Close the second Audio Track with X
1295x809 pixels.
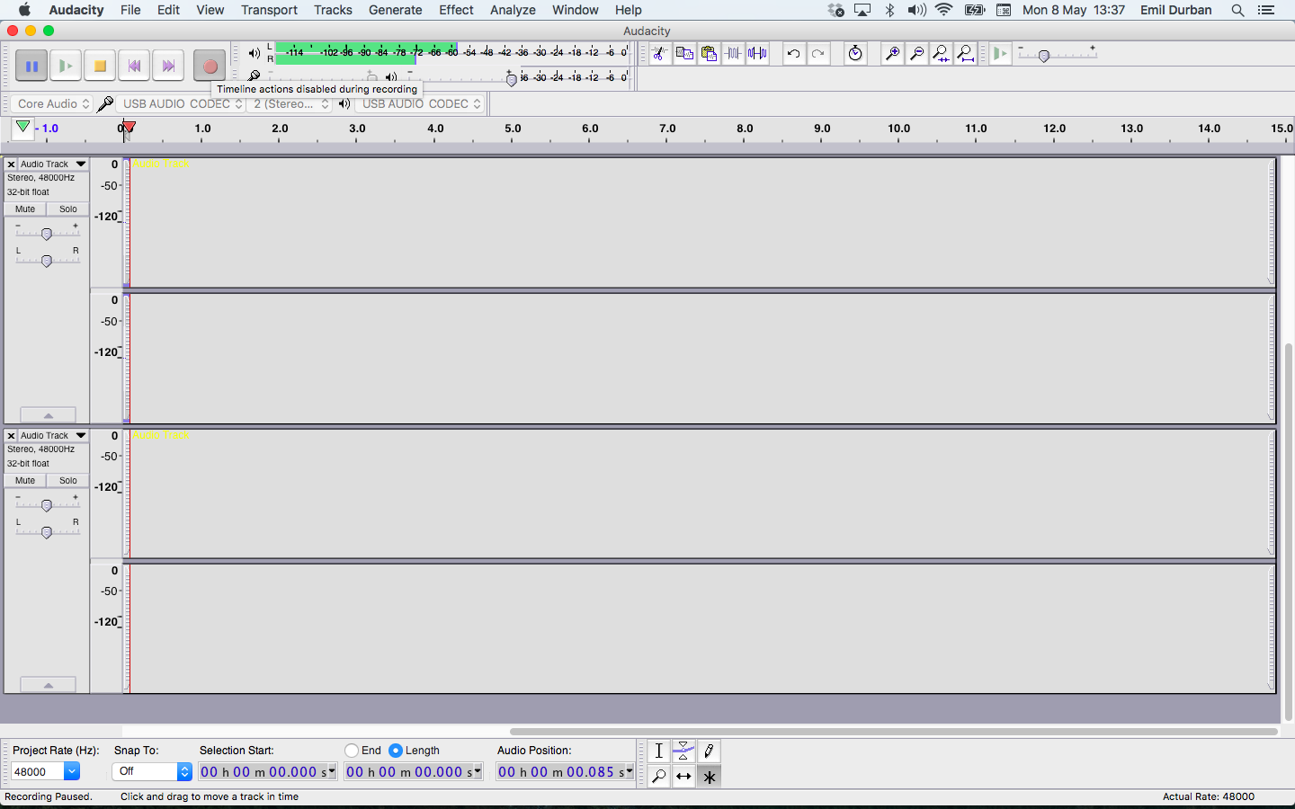(11, 435)
